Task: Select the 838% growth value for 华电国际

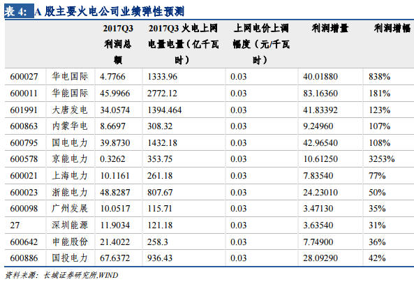Action: [379, 77]
